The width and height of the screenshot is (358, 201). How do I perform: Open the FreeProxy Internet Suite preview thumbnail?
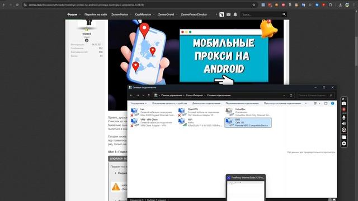pos(246,188)
